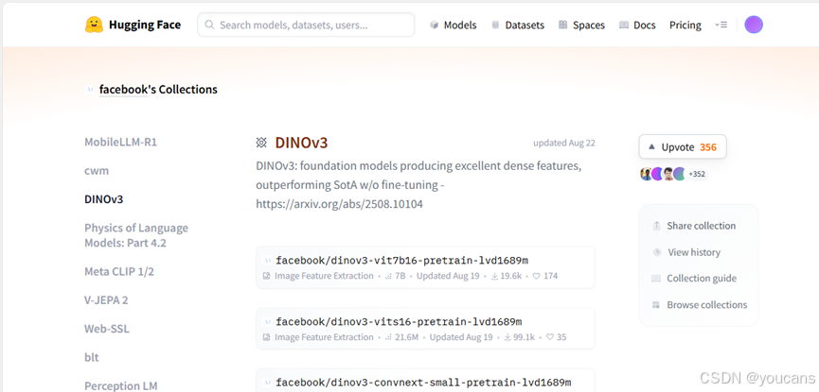
Task: Select the DINOv3 collection in sidebar
Action: (x=104, y=199)
